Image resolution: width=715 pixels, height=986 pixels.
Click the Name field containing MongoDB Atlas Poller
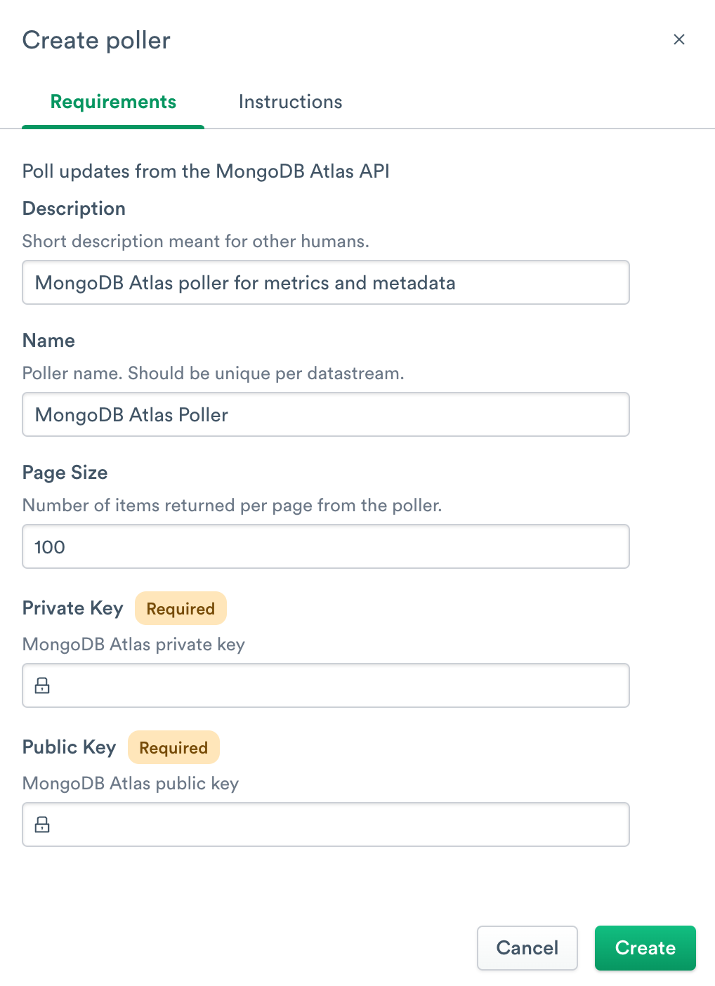tap(325, 414)
